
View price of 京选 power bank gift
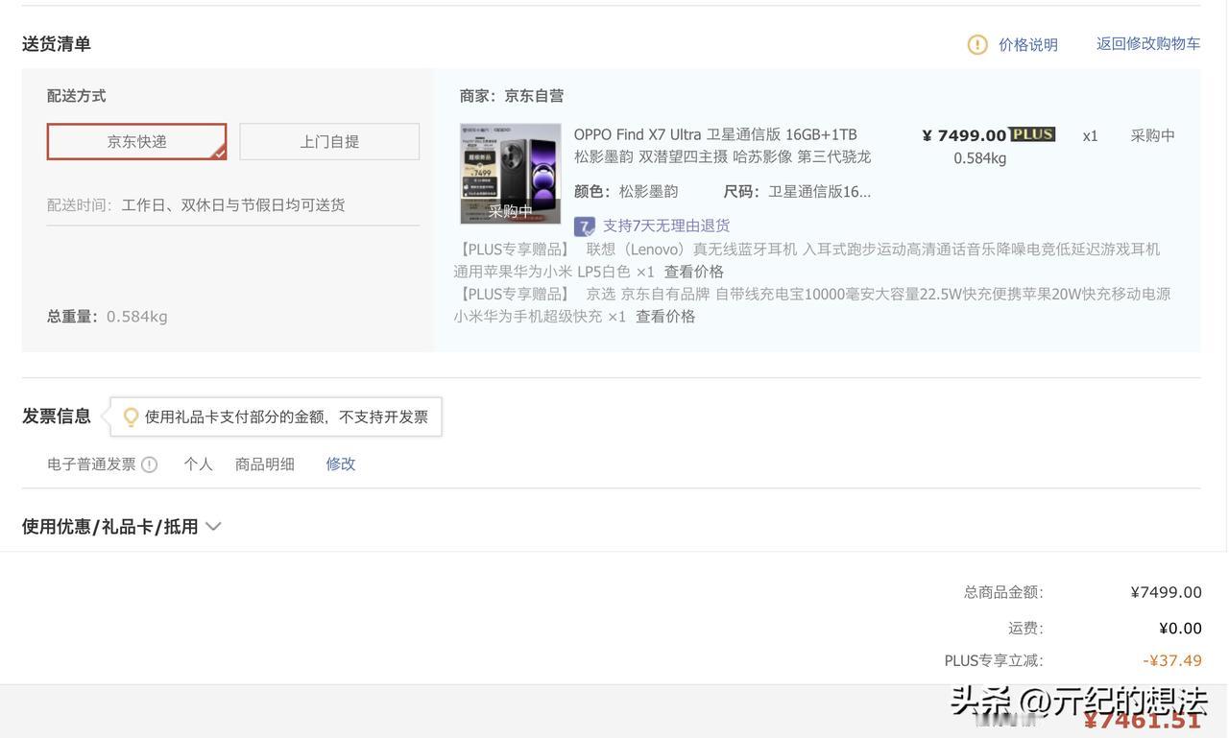664,316
